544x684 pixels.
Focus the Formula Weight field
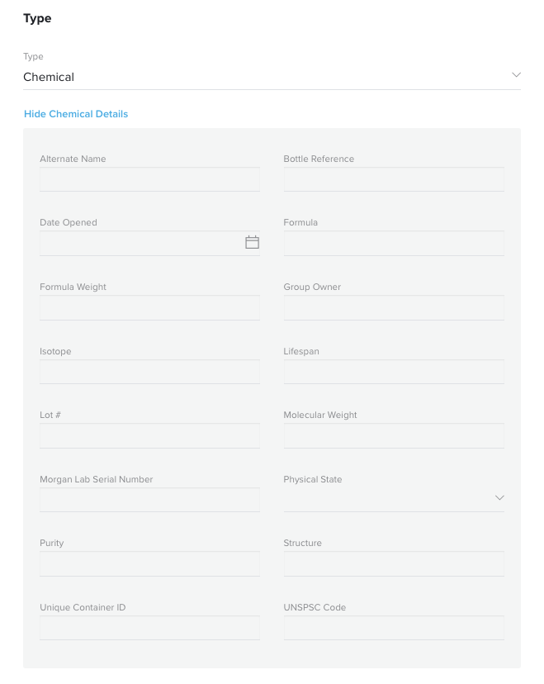[x=149, y=308]
